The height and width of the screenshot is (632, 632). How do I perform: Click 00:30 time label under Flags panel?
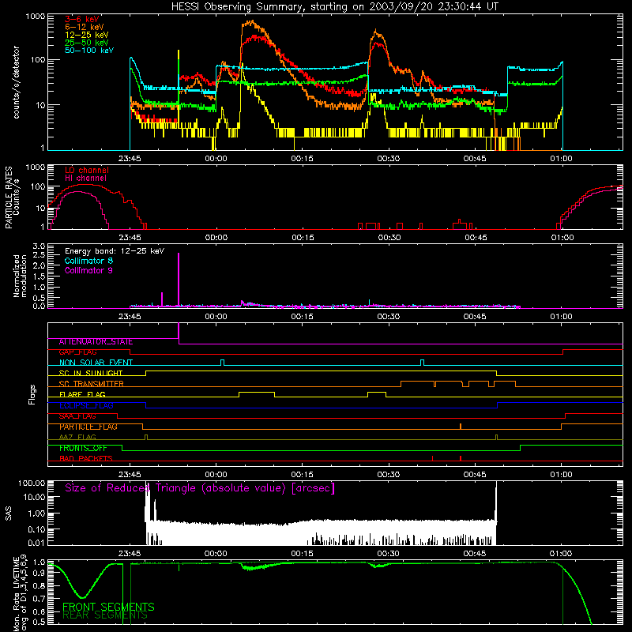point(389,475)
